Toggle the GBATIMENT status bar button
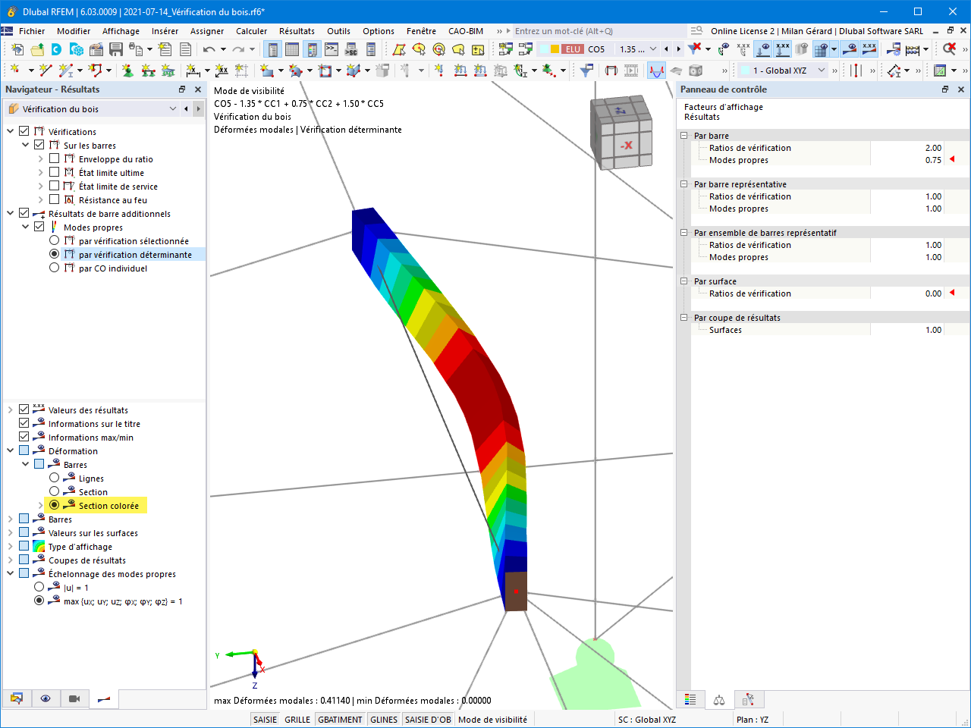The width and height of the screenshot is (971, 728). pos(341,720)
